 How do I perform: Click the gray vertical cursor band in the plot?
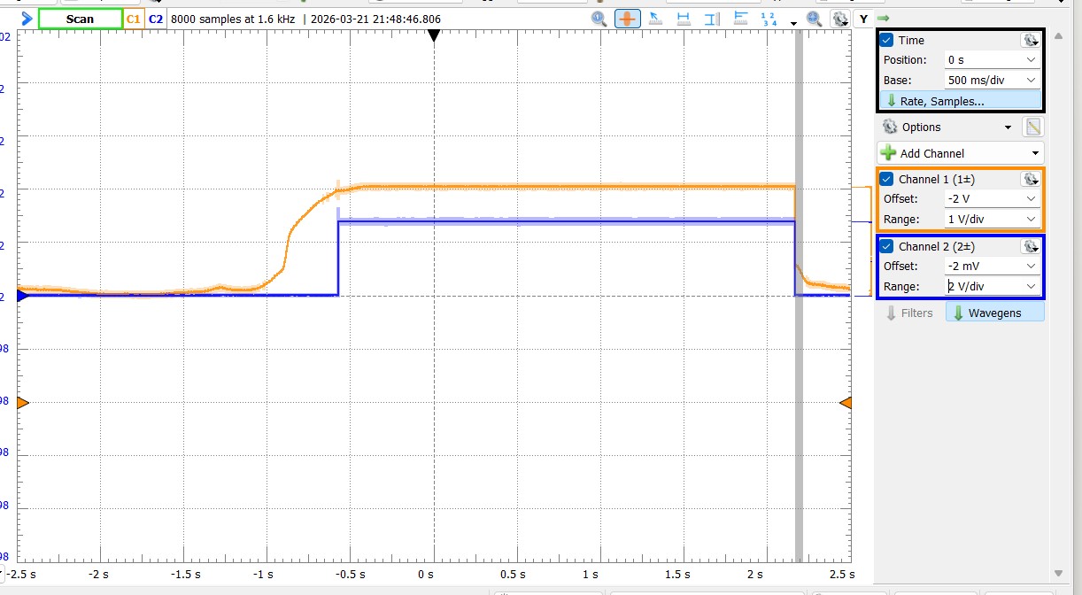pyautogui.click(x=799, y=296)
